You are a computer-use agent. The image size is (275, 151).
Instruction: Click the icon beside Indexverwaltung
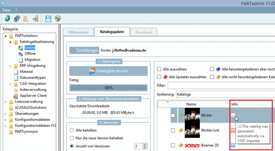tap(16, 90)
